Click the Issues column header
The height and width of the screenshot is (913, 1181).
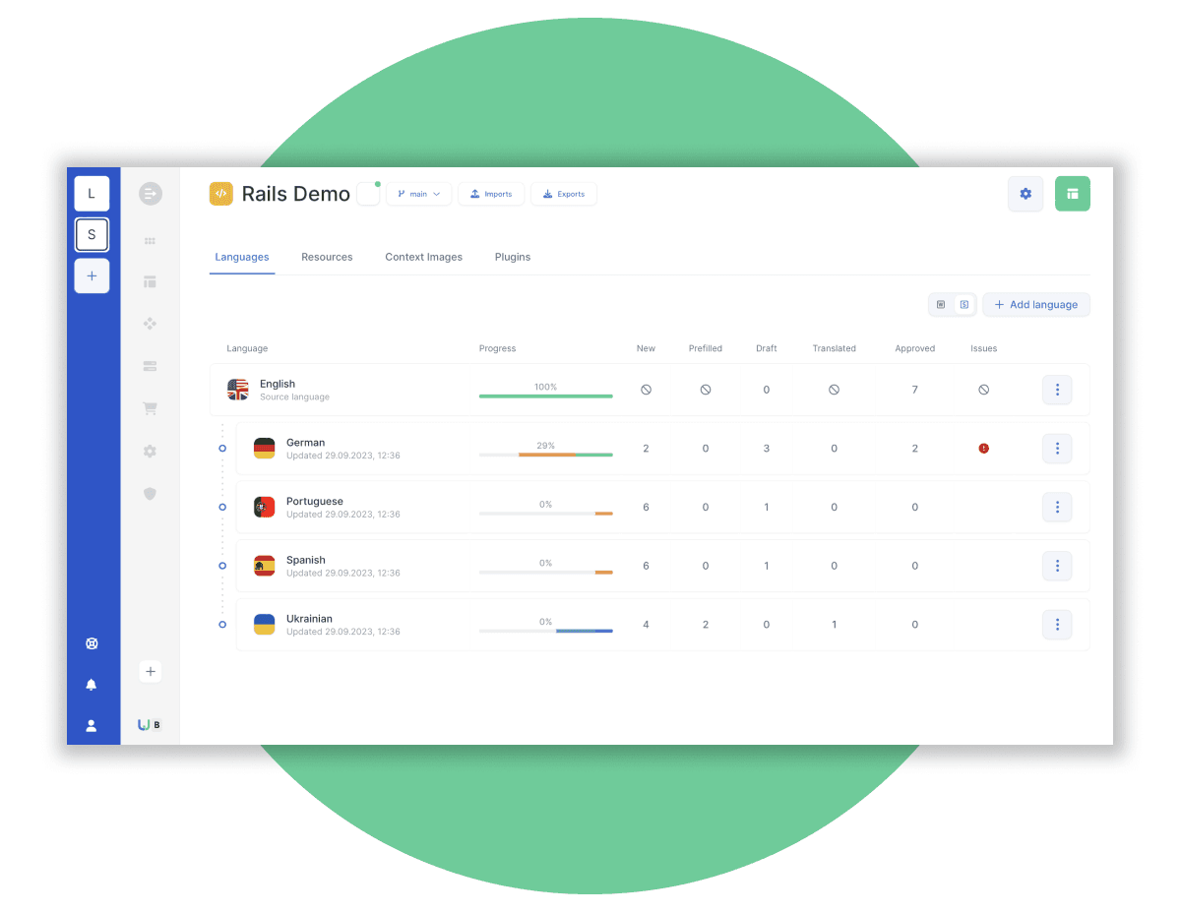click(x=984, y=348)
